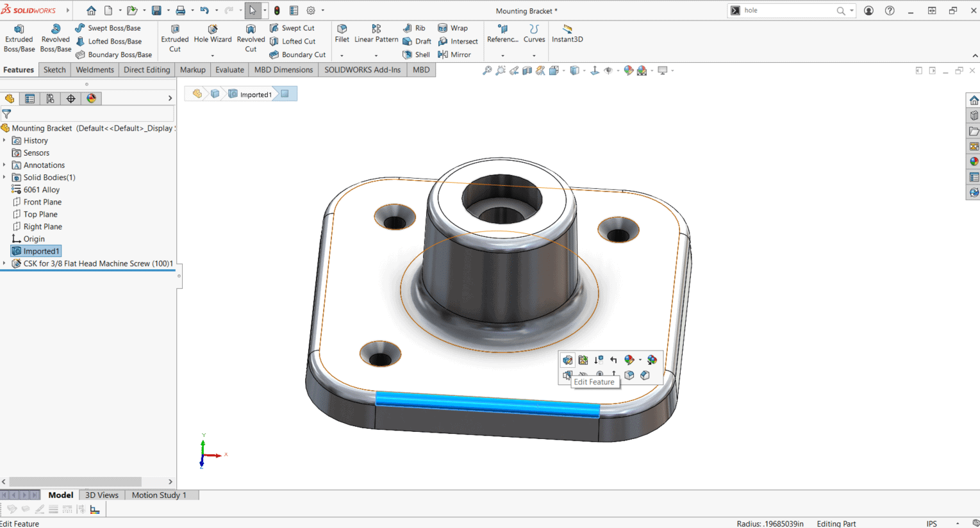
Task: Choose the Wrap tool
Action: coord(453,28)
